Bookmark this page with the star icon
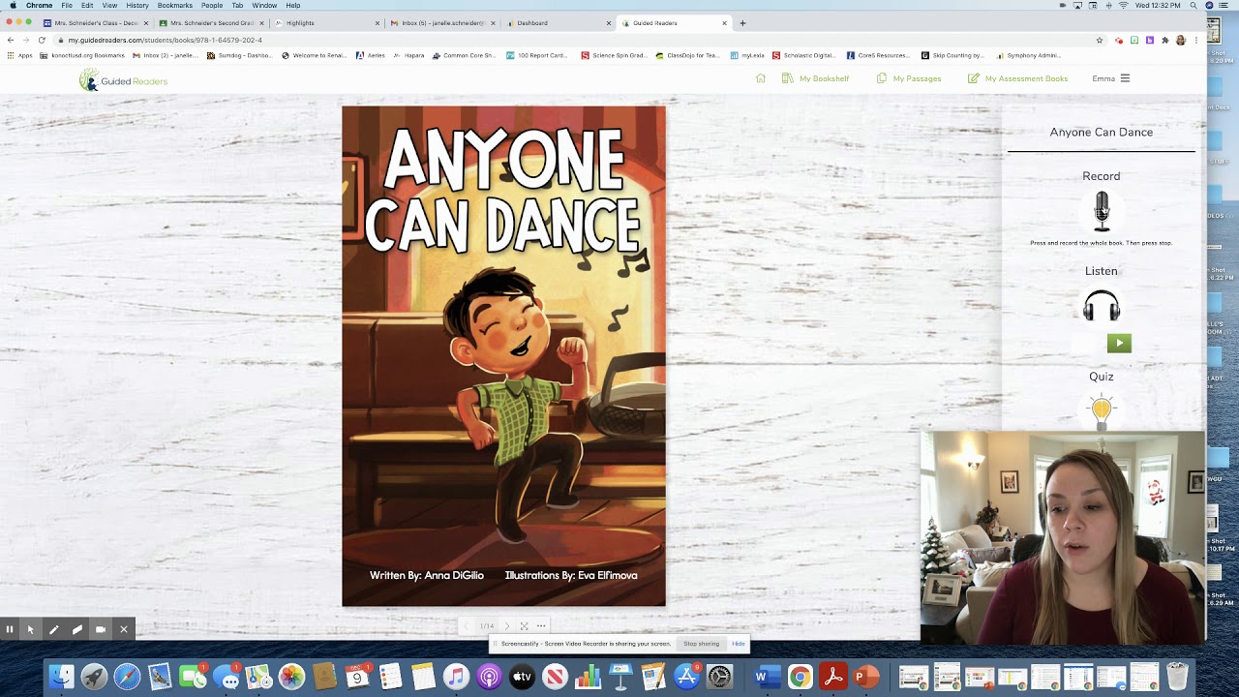 pos(1100,40)
